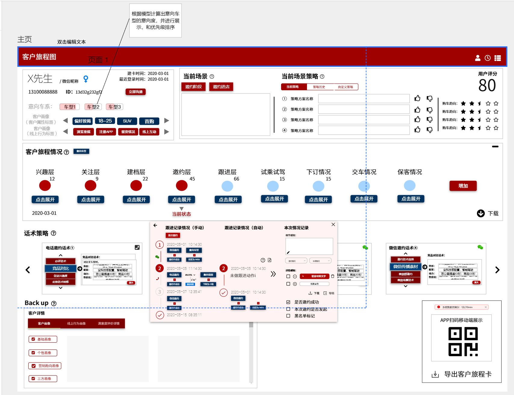Check the 黑名单标记 checkbox

coord(288,316)
